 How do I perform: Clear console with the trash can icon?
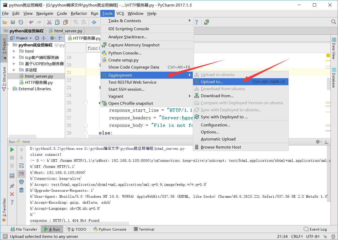(x=21, y=190)
